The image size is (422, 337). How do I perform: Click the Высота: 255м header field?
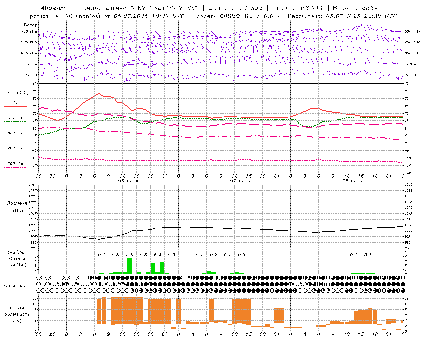click(x=355, y=8)
